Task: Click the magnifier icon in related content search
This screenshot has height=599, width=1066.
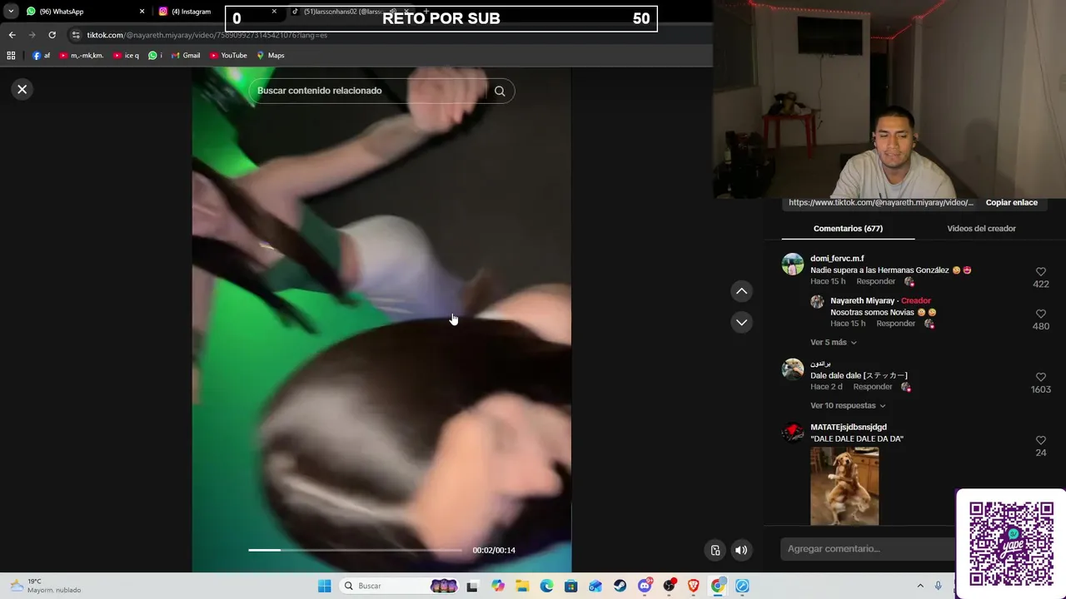Action: tap(500, 92)
